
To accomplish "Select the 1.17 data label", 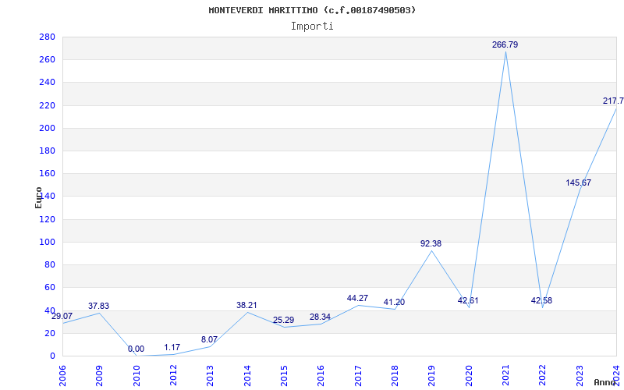I will coord(172,348).
